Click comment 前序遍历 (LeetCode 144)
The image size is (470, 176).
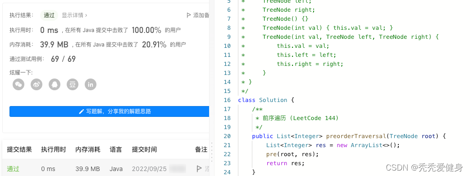point(297,118)
